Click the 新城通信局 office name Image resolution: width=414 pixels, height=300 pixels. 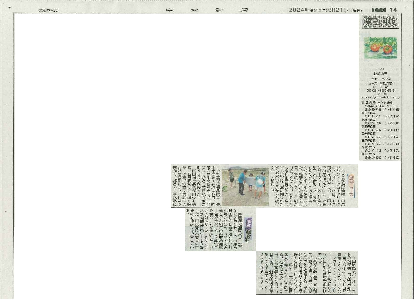click(x=368, y=120)
